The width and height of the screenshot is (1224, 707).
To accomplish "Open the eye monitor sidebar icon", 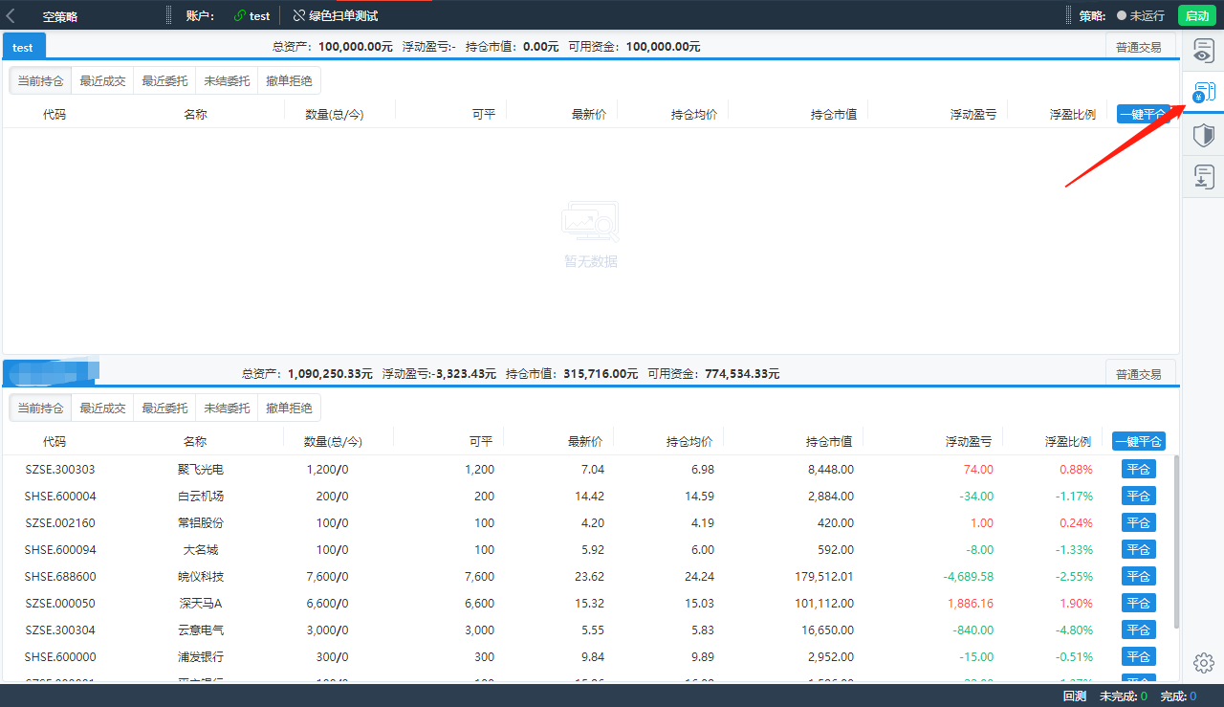I will click(1204, 52).
